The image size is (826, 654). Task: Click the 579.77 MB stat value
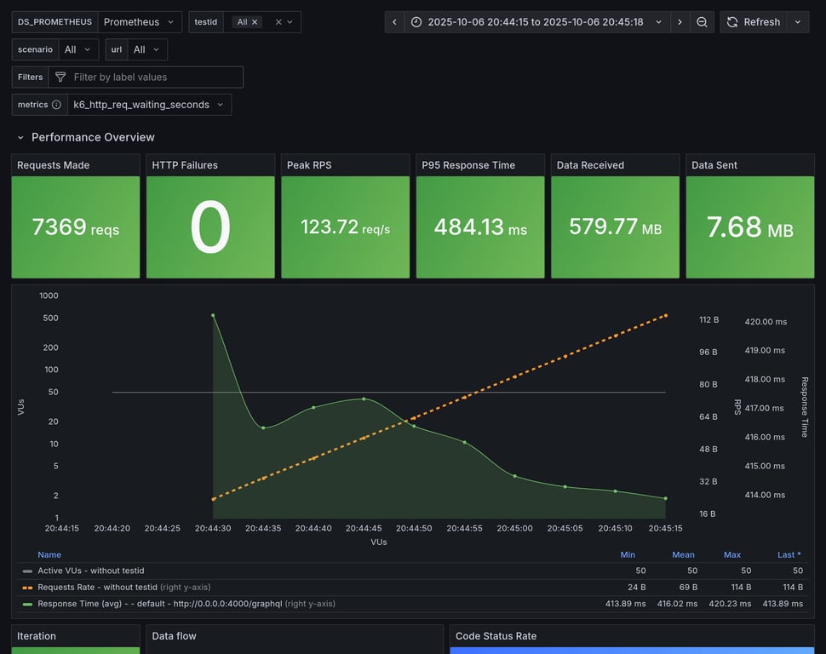pyautogui.click(x=616, y=227)
